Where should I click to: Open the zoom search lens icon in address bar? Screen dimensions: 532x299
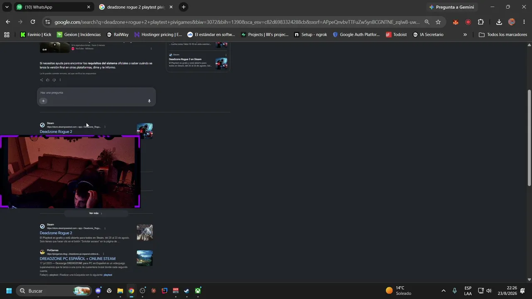427,22
